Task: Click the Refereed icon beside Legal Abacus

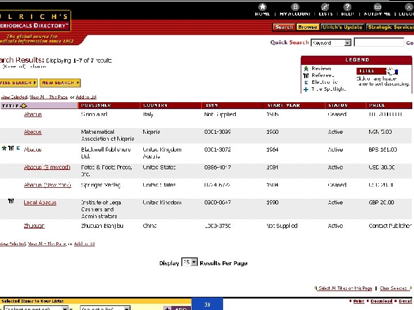Action: pyautogui.click(x=11, y=201)
